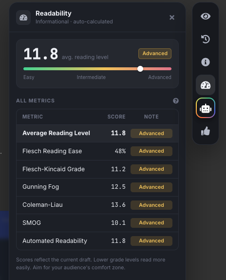Click Advanced badge in Flesch Reading Ease row

(x=151, y=151)
